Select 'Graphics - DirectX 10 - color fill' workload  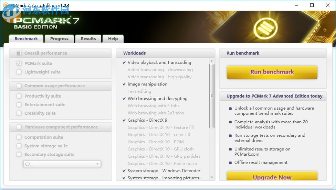click(159, 135)
